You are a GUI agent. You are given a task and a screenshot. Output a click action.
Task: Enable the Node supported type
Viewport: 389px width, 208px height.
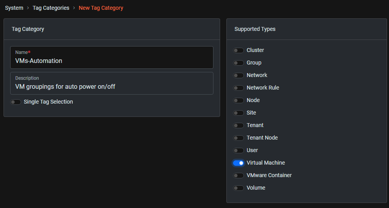coord(238,100)
